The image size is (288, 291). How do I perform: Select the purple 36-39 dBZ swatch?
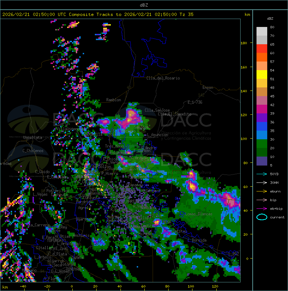(x=262, y=118)
